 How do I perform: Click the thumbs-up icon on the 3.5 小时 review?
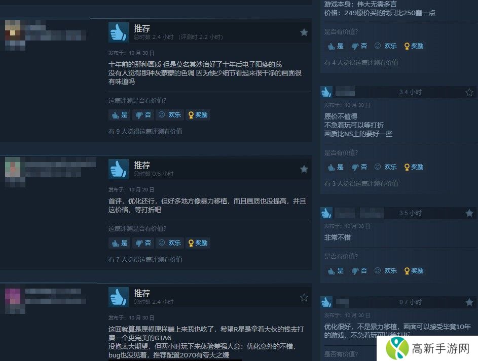[326, 213]
